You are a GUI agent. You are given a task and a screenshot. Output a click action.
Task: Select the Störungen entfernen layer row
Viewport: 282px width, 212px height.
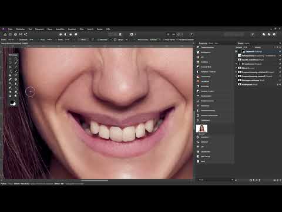click(258, 80)
